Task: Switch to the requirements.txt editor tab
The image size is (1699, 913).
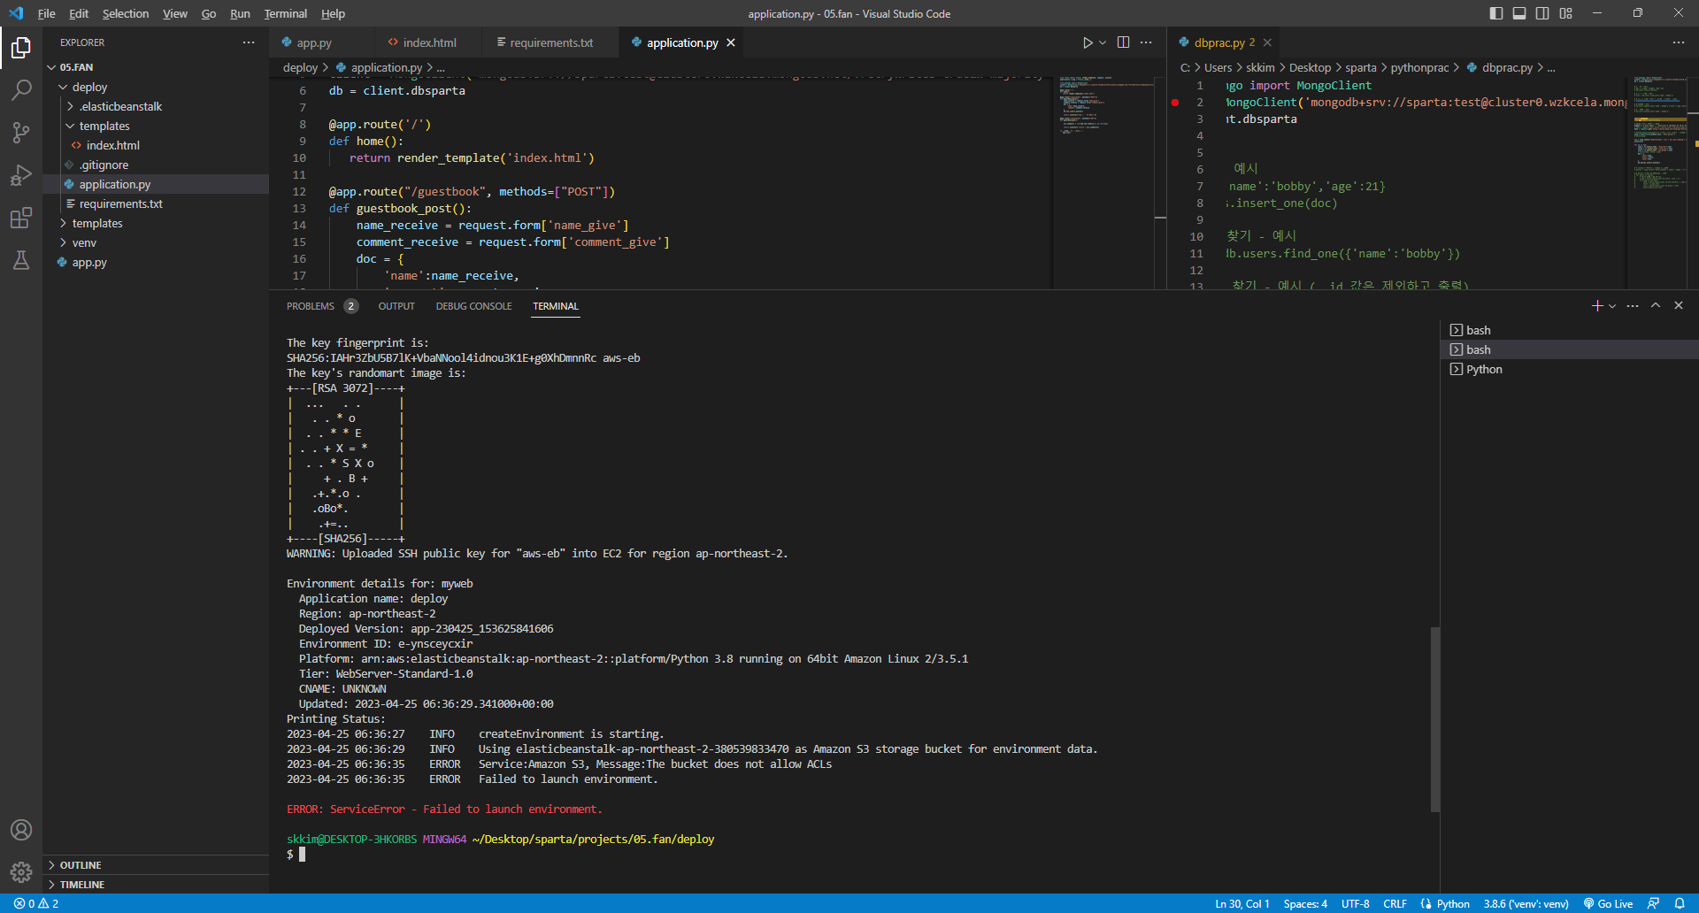Action: click(x=551, y=42)
